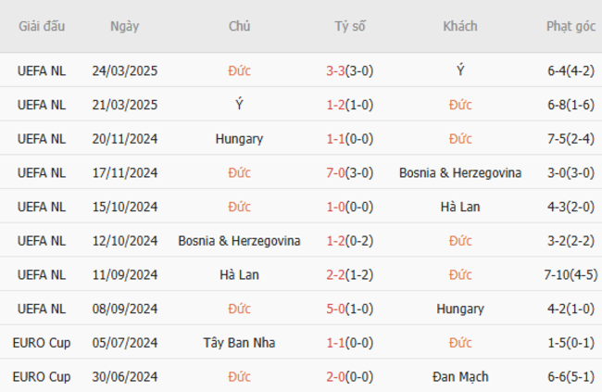The image size is (602, 392).
Task: Click the Chủ column header
Action: (x=239, y=26)
